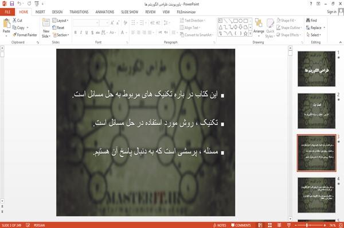Click the Paste icon in Clipboard group
The width and height of the screenshot is (344, 228).
tap(6, 23)
